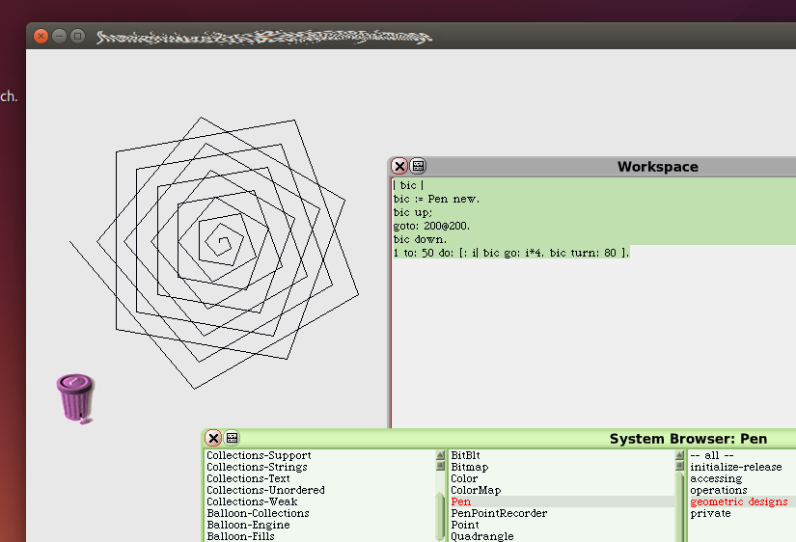The image size is (796, 542).
Task: Open the System Browser window menu icon
Action: 233,438
